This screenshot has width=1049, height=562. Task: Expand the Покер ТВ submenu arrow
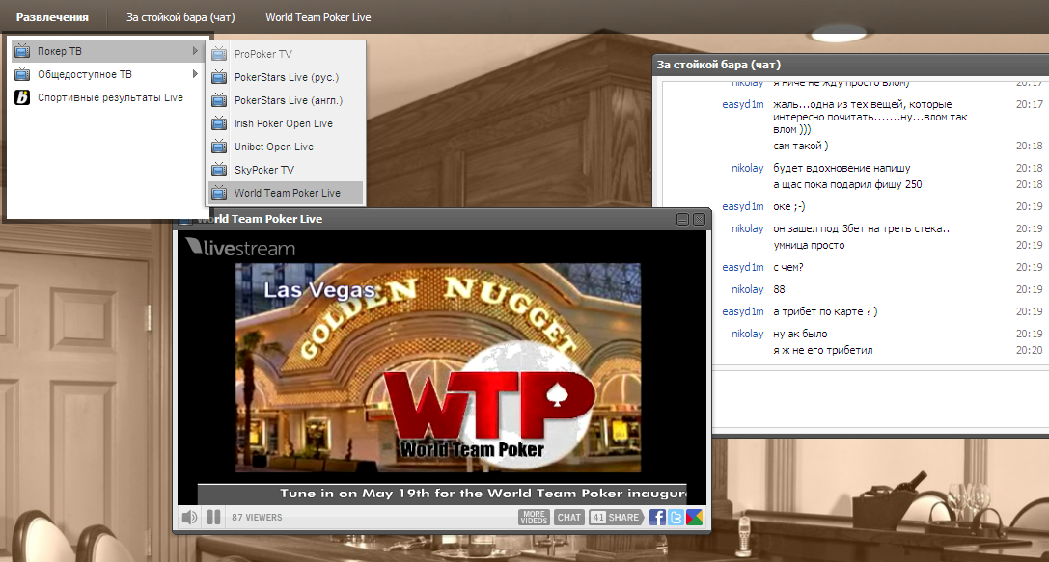coord(196,51)
